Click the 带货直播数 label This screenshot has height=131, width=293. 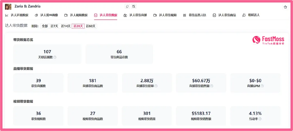[x=39, y=86]
